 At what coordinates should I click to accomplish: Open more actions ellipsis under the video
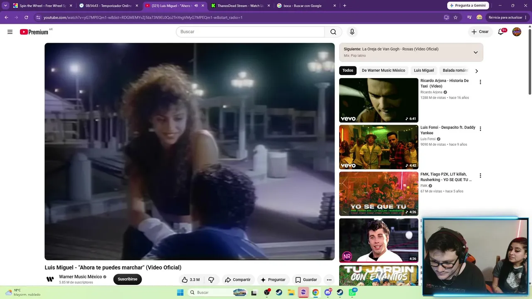coord(329,280)
